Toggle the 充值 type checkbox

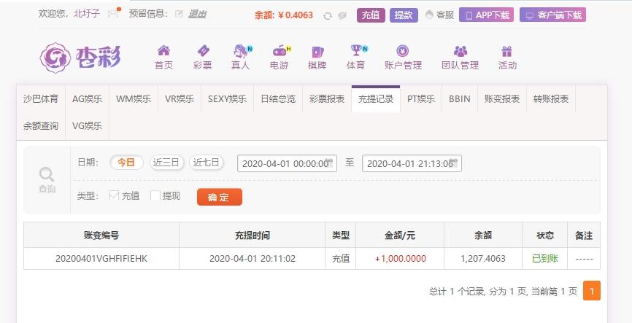(x=114, y=195)
